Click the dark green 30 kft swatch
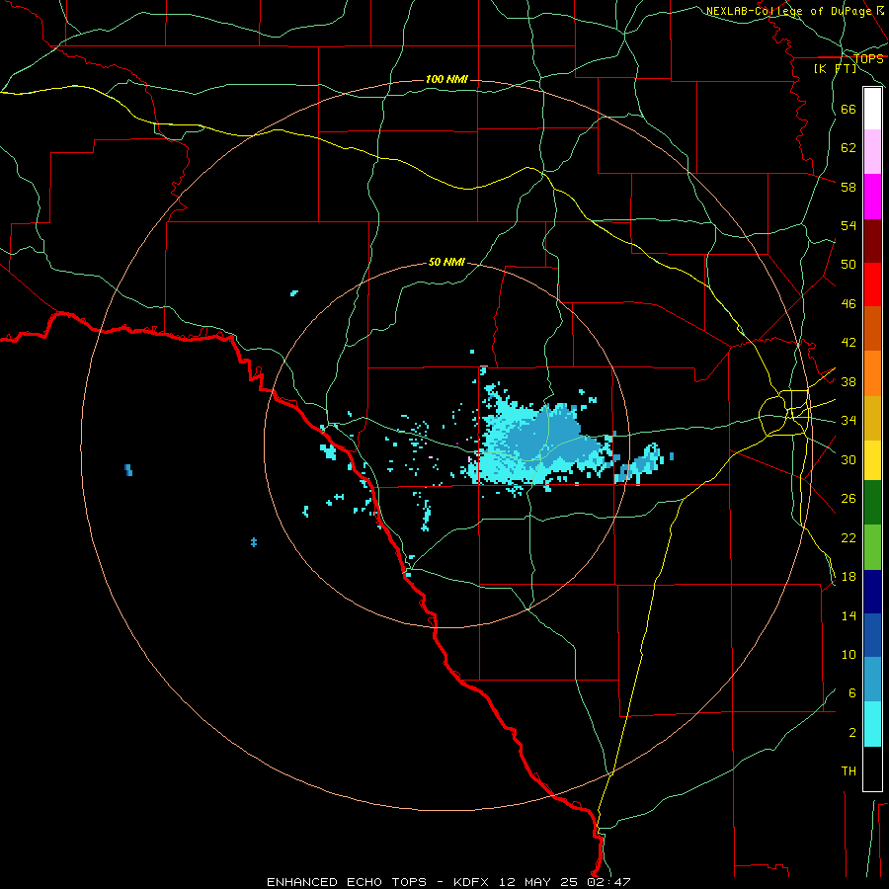Image resolution: width=889 pixels, height=889 pixels. pyautogui.click(x=872, y=503)
